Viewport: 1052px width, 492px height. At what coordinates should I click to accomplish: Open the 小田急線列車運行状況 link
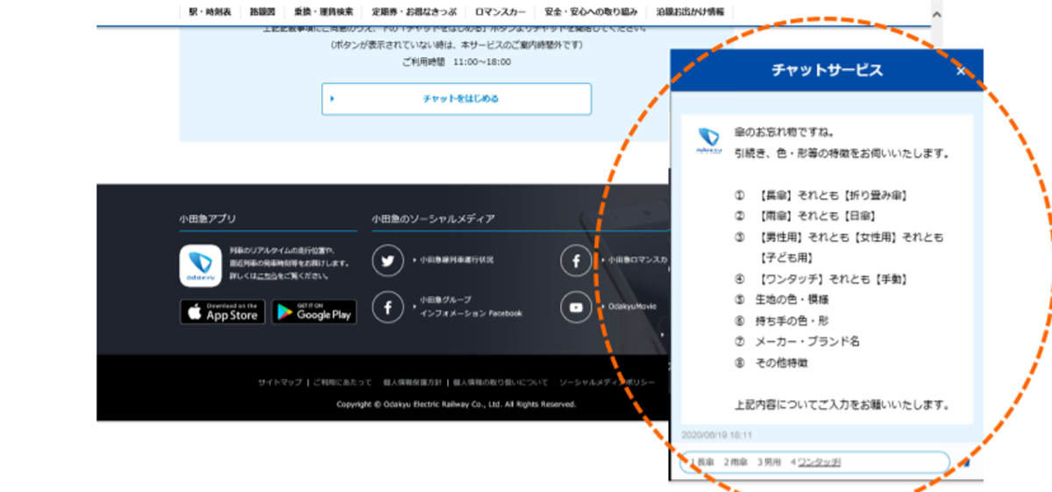point(456,260)
